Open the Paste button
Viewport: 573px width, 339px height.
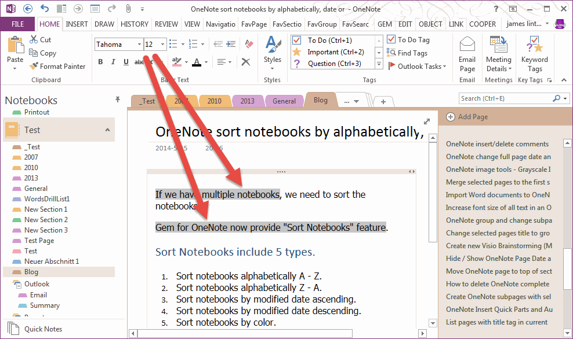[15, 53]
